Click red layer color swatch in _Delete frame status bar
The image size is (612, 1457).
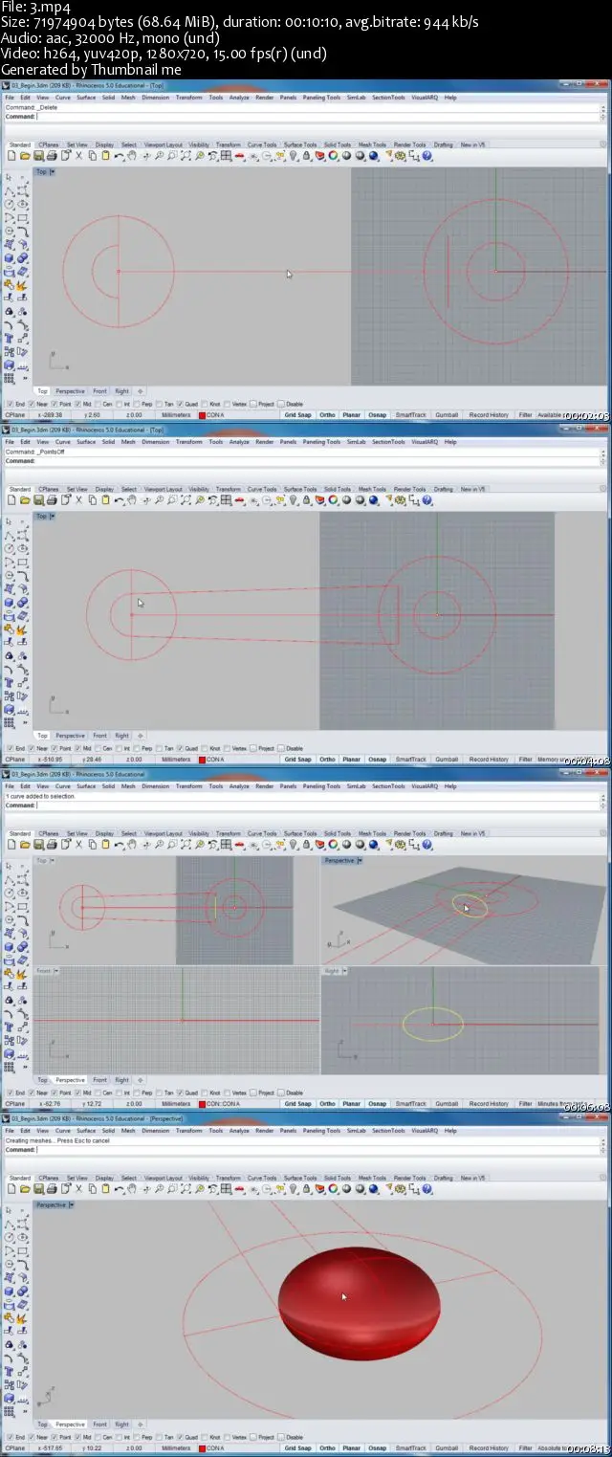(202, 415)
